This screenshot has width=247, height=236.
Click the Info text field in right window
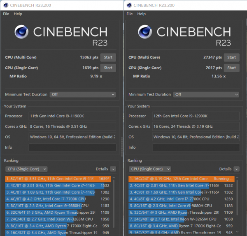point(196,147)
